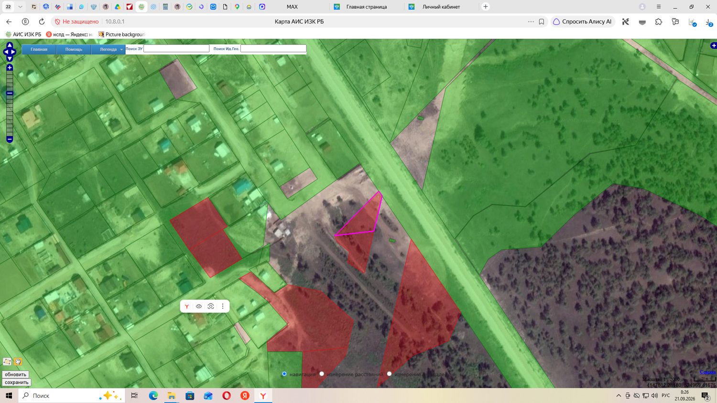
Task: Select the area measurement radio button
Action: pos(389,374)
